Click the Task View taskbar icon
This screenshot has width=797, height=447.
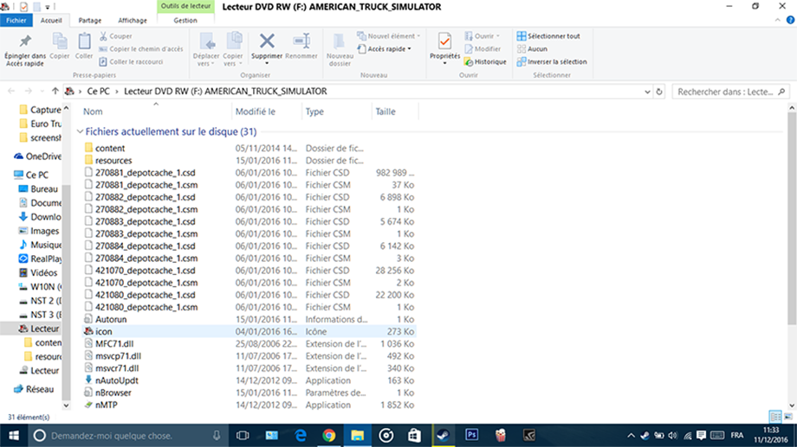pyautogui.click(x=243, y=436)
